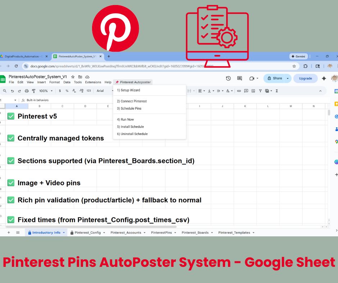Open the search menus magnifier tool
This screenshot has height=283, width=338.
[x=5, y=91]
